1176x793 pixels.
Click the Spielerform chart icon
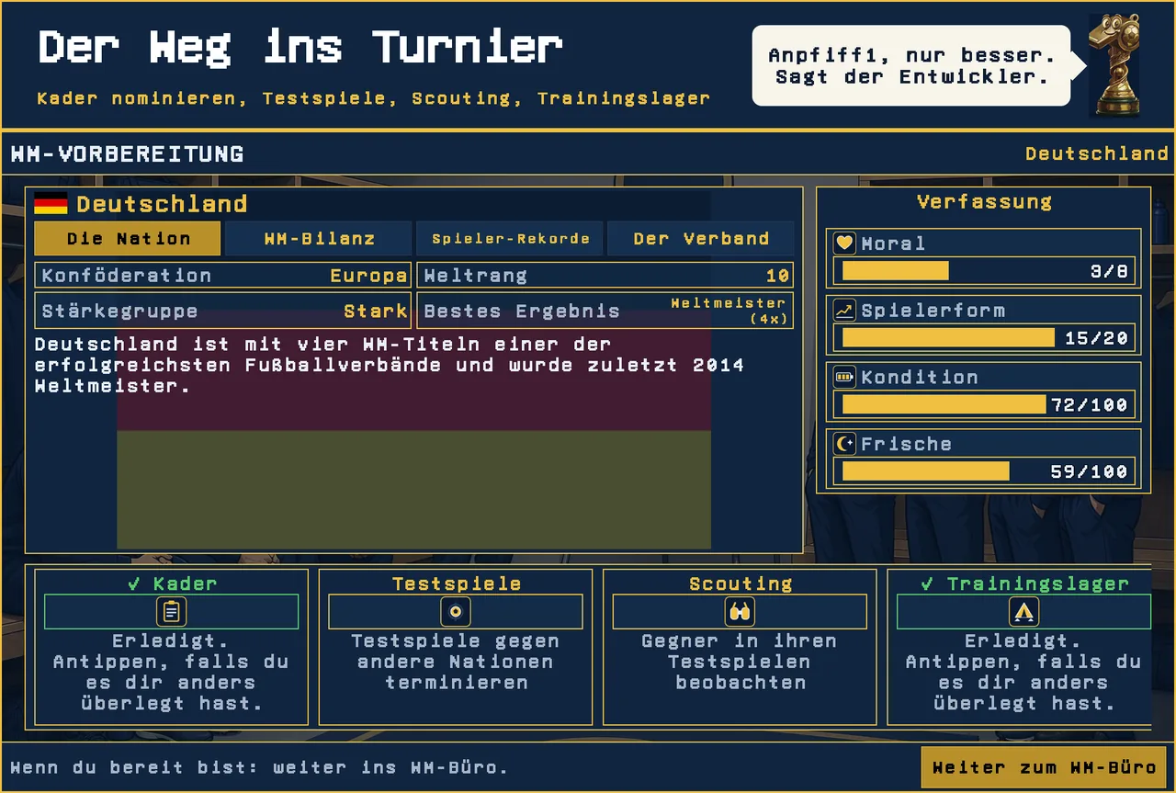coord(844,311)
